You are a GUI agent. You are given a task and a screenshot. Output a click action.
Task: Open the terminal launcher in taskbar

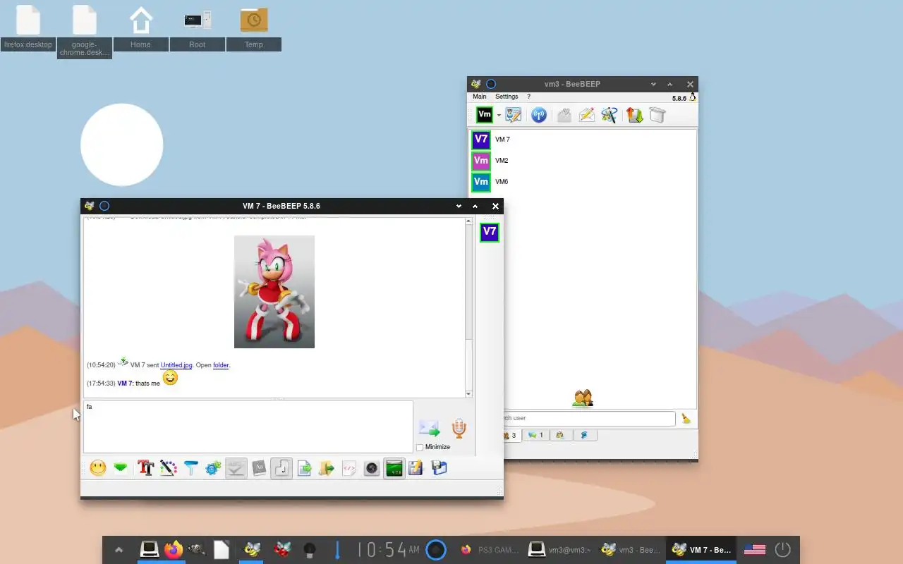pos(149,549)
